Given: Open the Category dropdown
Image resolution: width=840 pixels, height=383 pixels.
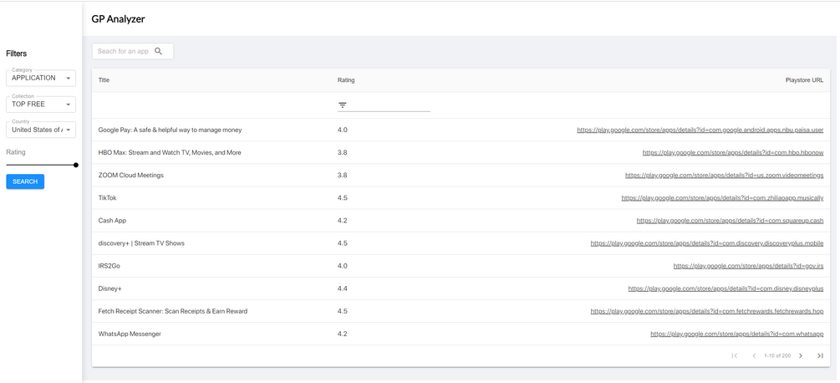Looking at the screenshot, I should coord(41,78).
